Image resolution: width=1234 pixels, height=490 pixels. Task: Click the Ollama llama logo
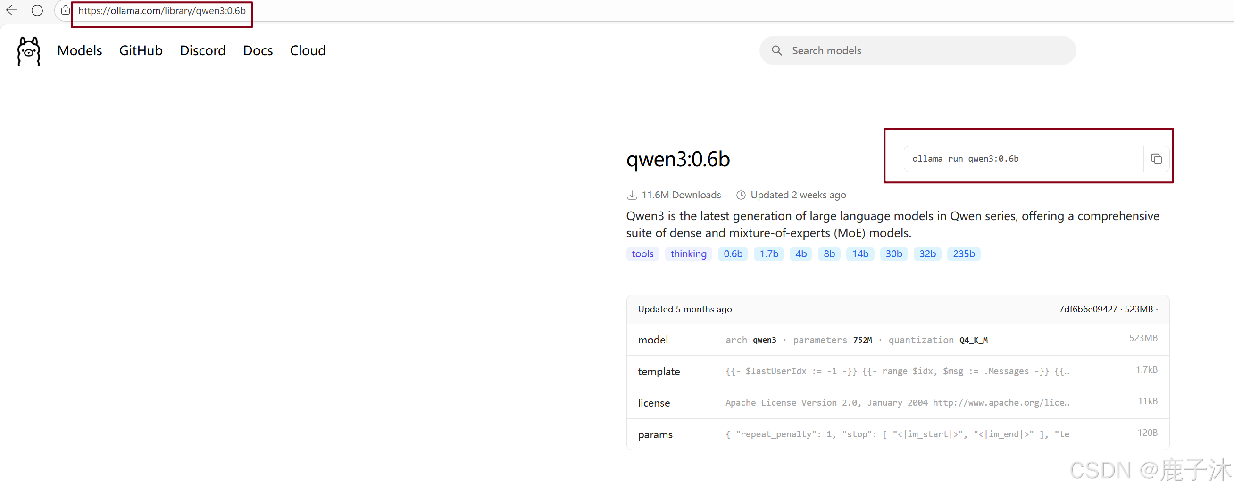28,51
